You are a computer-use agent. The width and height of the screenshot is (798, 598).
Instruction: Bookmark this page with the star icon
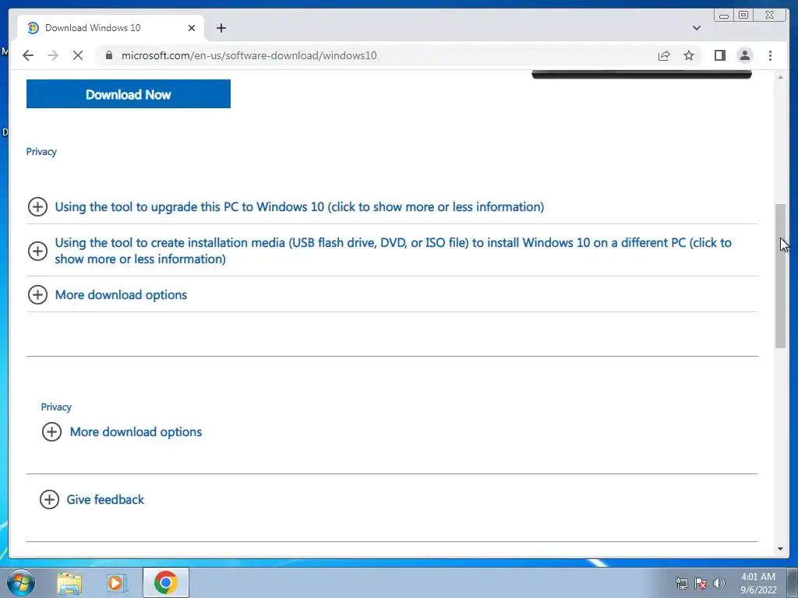point(689,55)
